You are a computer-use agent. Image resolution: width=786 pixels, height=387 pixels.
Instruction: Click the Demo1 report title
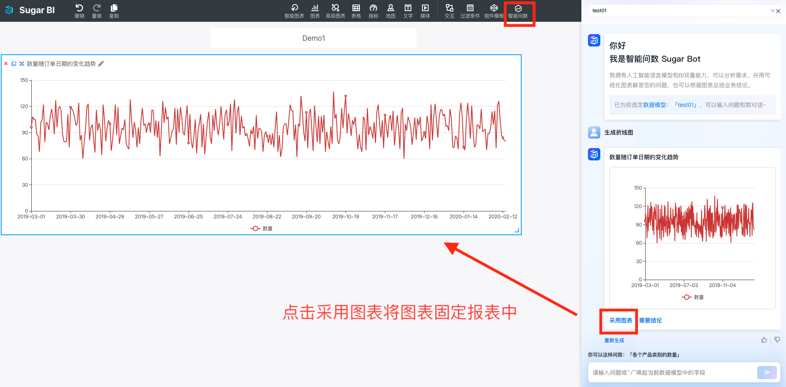tap(314, 38)
